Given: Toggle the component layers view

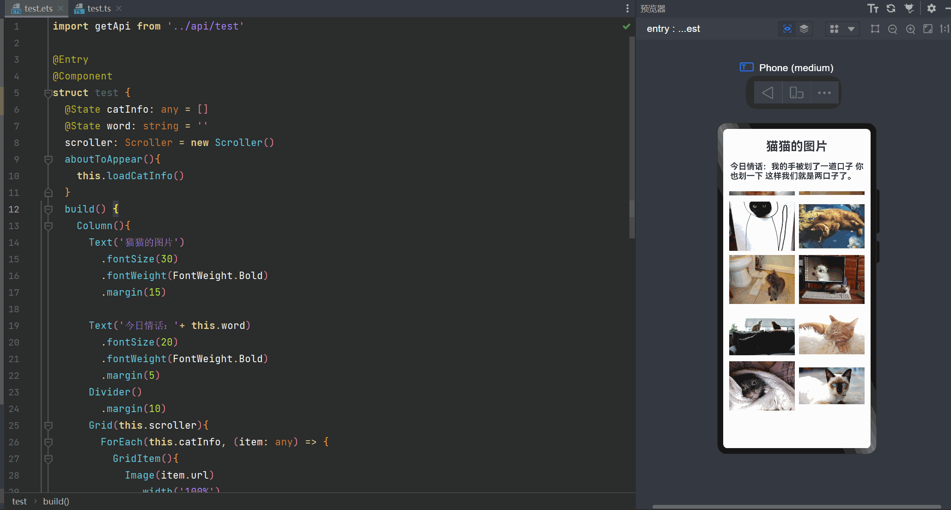Looking at the screenshot, I should pos(804,29).
